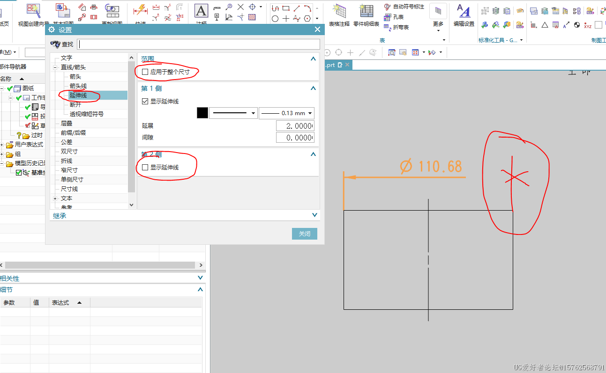This screenshot has width=606, height=373.
Task: Expand the Text node in settings tree
Action: click(55, 198)
